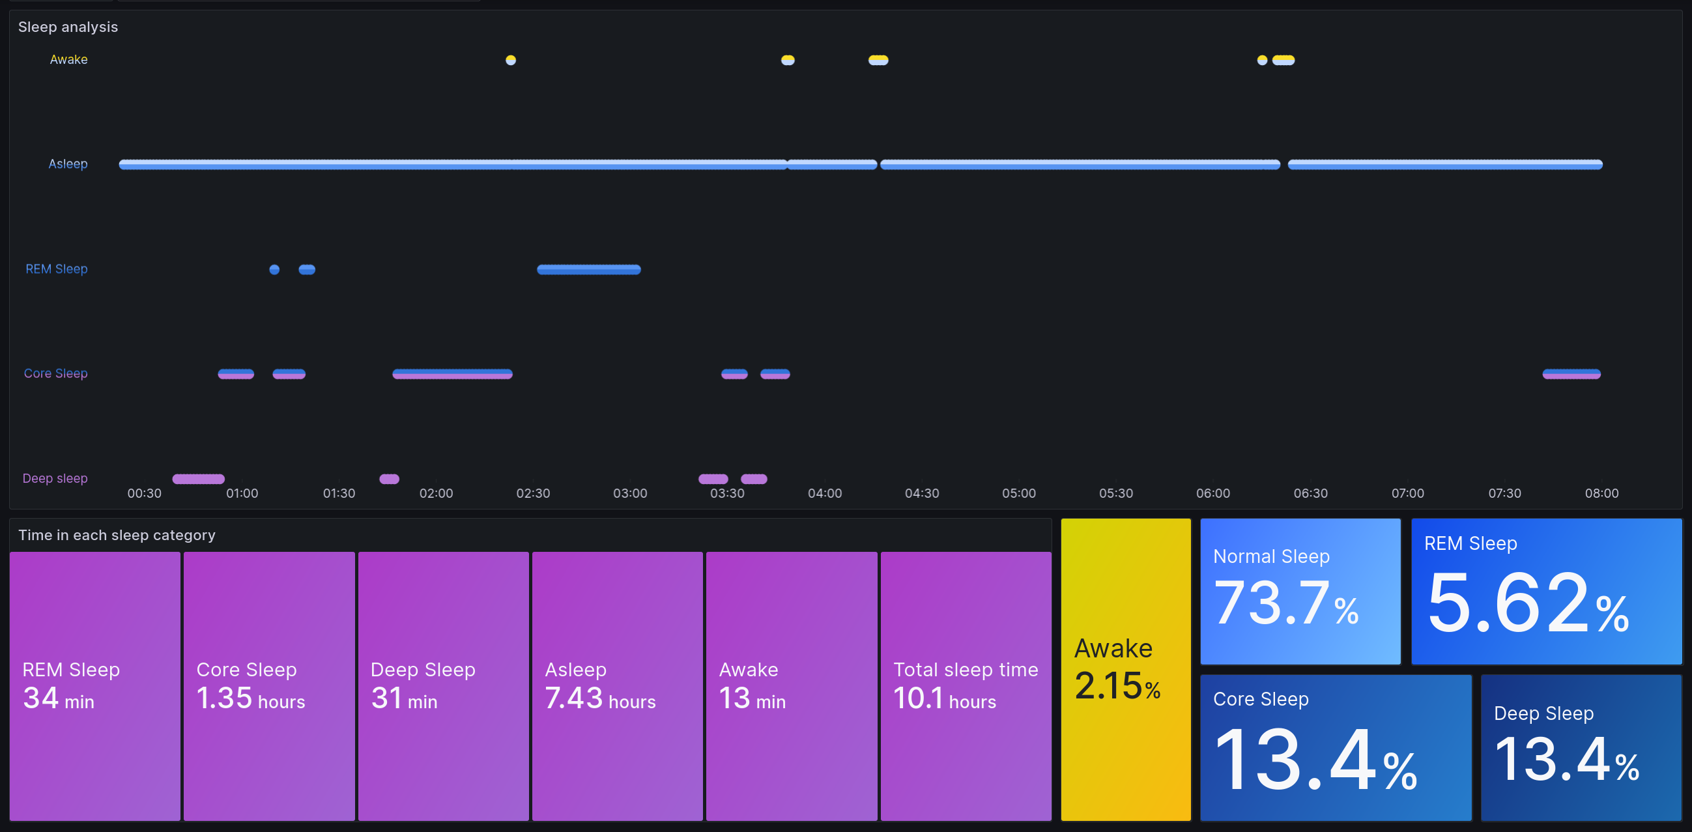Viewport: 1692px width, 832px height.
Task: Click the first yellow Awake dot on timeline
Action: (x=510, y=61)
